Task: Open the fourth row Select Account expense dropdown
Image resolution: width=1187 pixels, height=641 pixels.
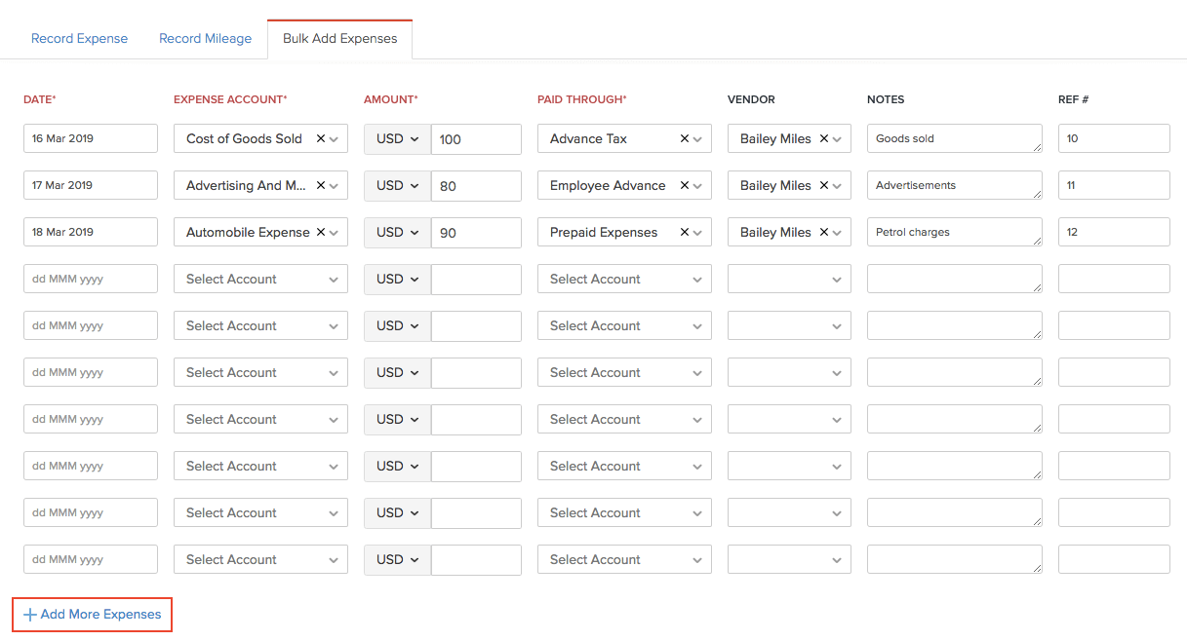Action: pos(260,279)
